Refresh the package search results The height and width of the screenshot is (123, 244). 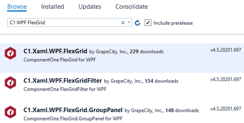pyautogui.click(x=138, y=23)
